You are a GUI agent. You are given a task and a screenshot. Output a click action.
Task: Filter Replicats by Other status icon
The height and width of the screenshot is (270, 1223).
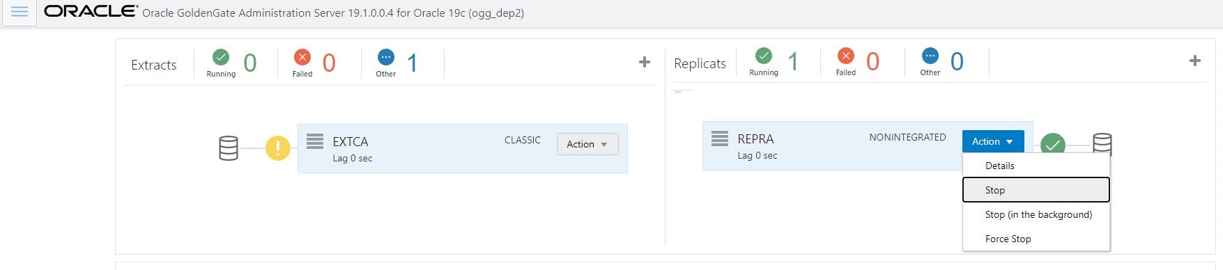click(x=930, y=56)
